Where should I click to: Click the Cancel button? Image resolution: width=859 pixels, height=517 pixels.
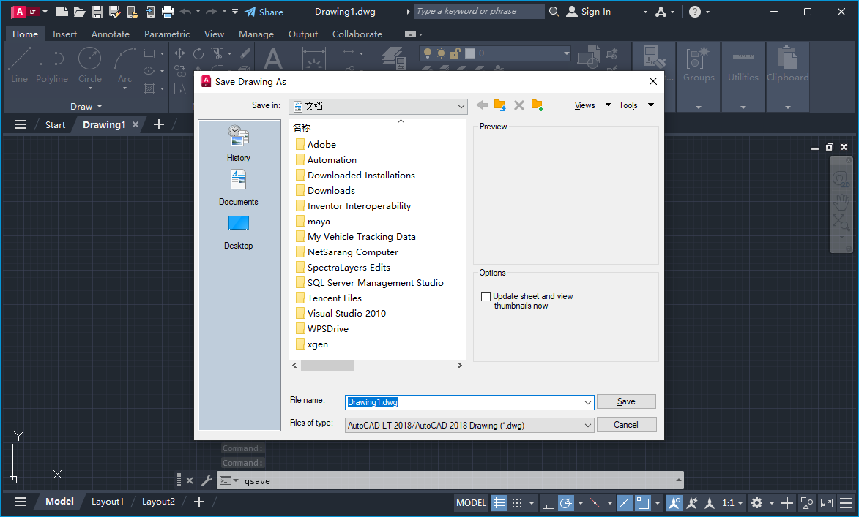point(626,424)
